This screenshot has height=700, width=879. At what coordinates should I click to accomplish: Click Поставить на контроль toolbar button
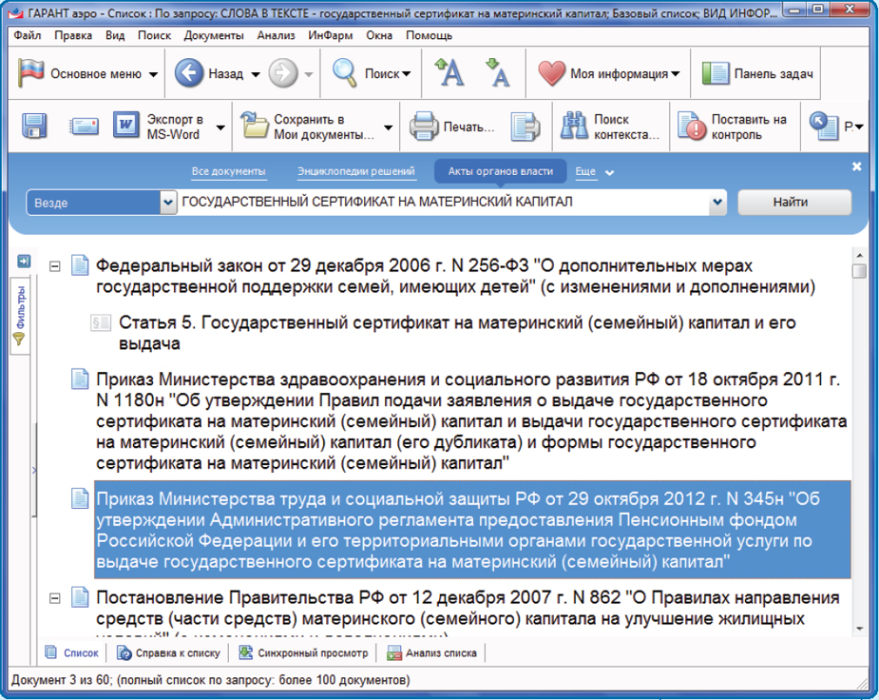(x=734, y=126)
